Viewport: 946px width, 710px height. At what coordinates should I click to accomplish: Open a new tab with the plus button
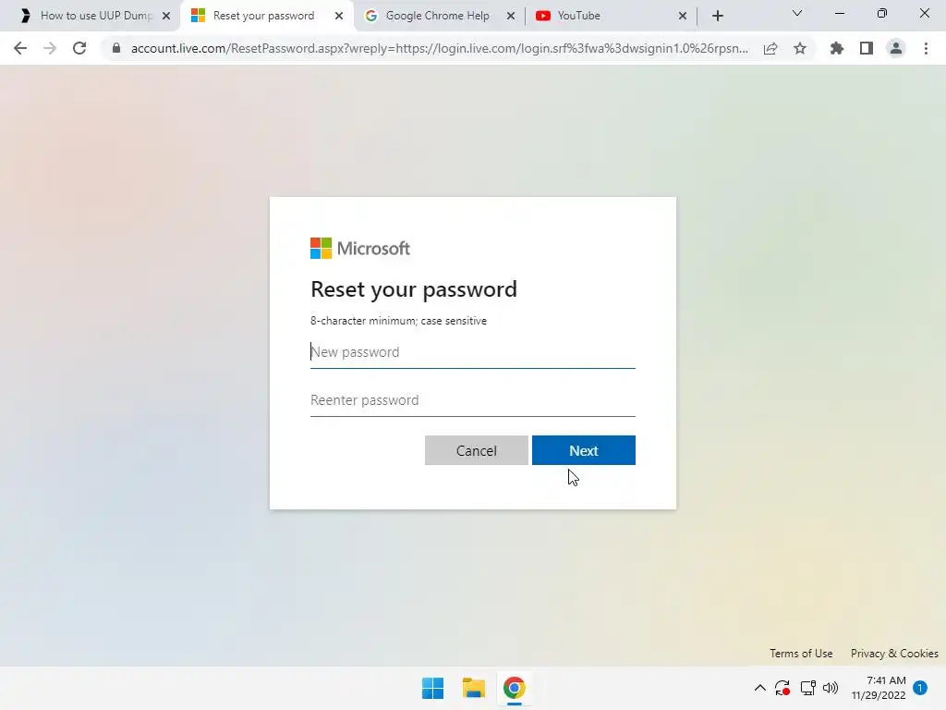(717, 16)
